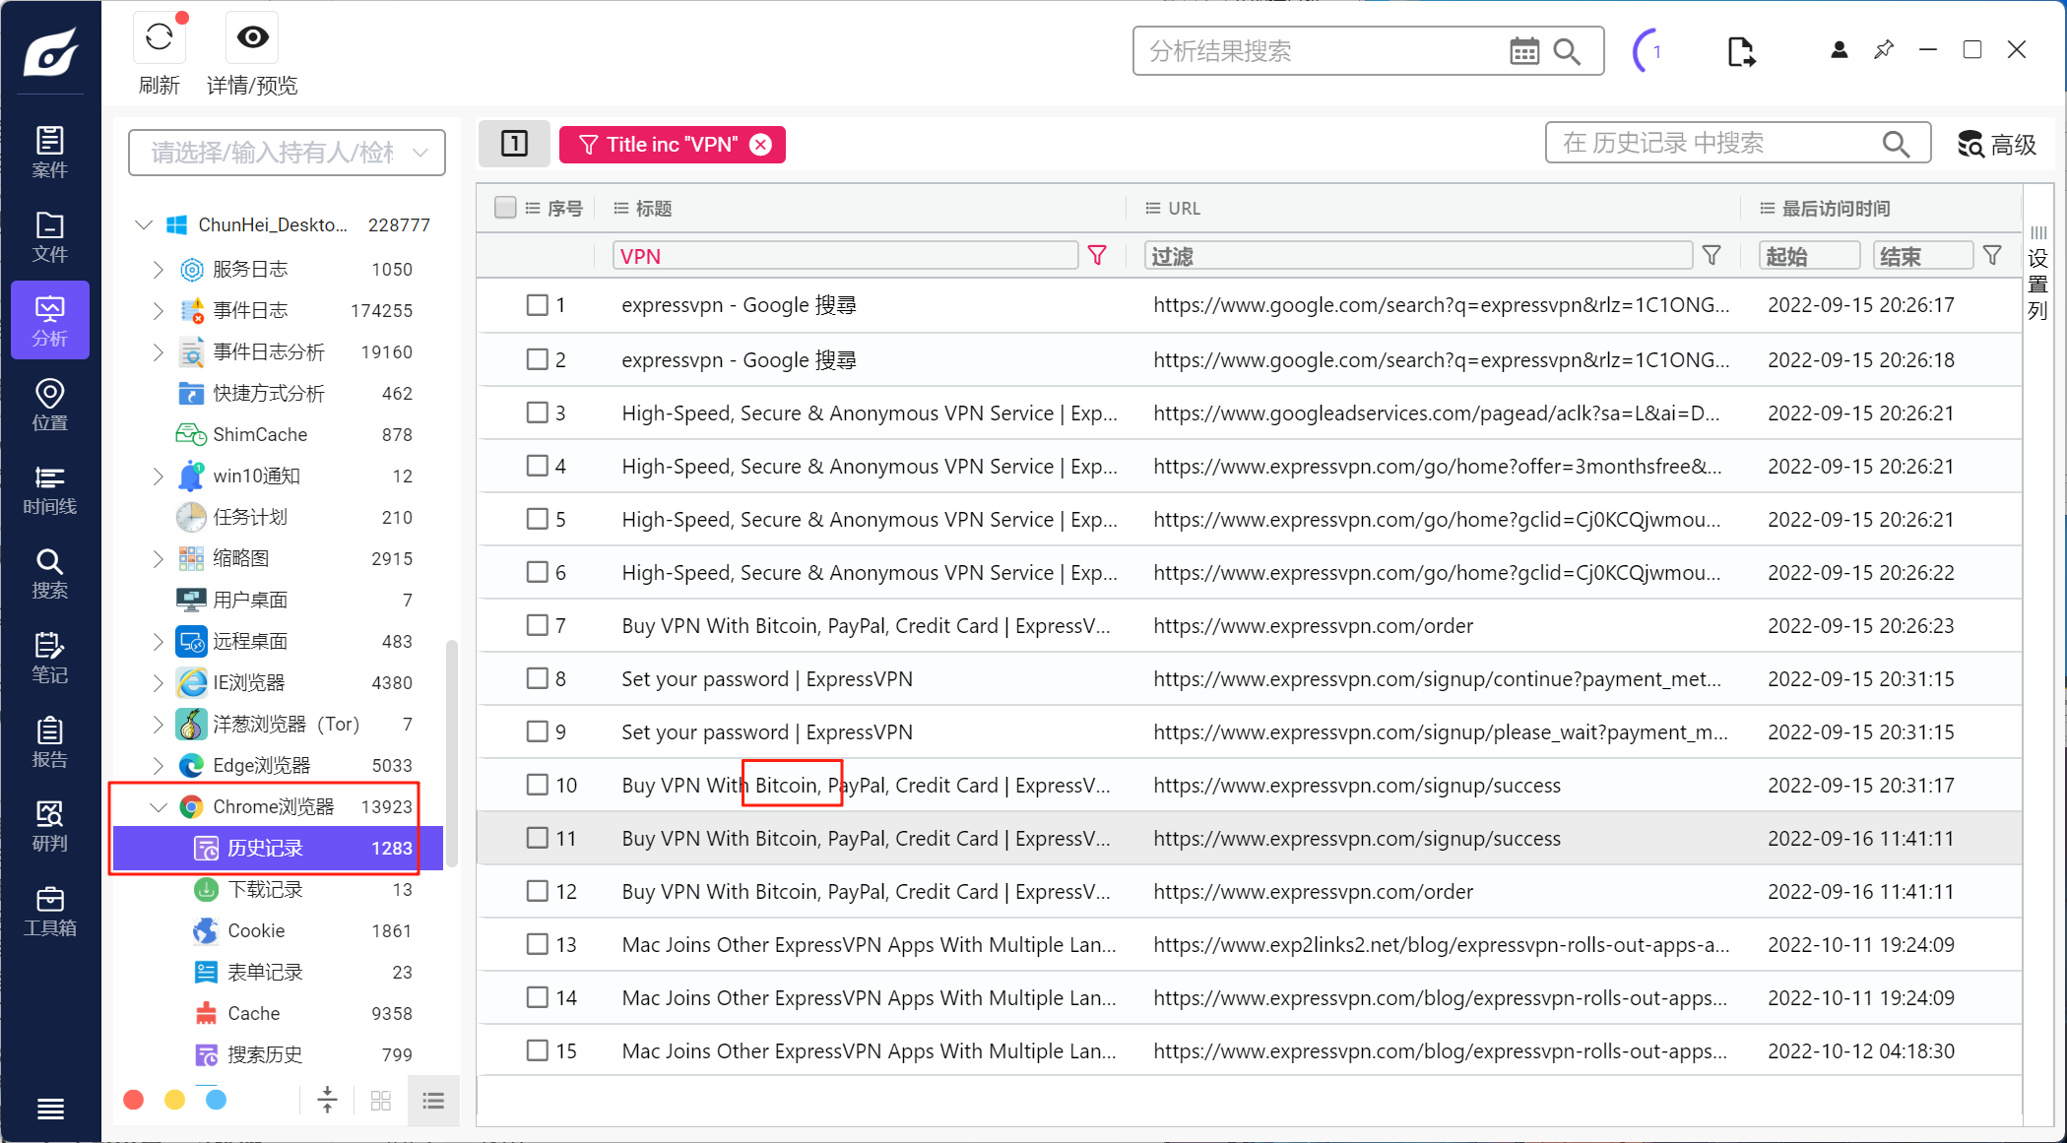Open the Details/Preview (详情/预览) eye icon
The height and width of the screenshot is (1143, 2067).
point(252,38)
